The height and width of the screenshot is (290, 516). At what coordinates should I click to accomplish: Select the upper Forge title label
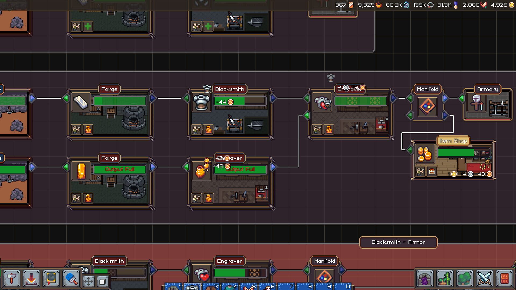tap(109, 89)
